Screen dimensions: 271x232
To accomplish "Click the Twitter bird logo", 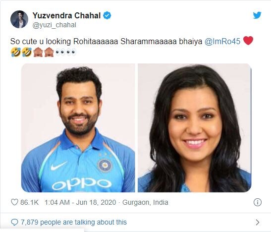I will (x=257, y=15).
